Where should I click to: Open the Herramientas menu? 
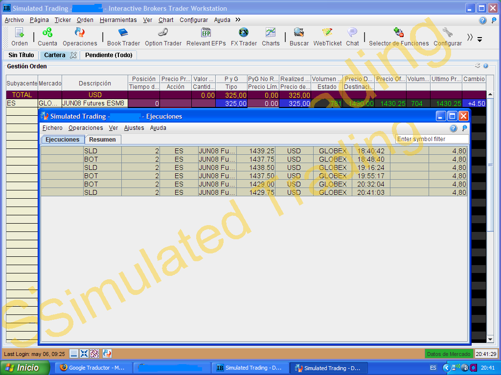[118, 20]
